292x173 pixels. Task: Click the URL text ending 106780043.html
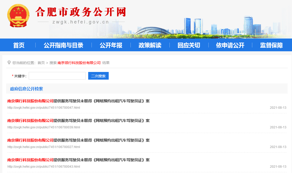[x=44, y=167]
